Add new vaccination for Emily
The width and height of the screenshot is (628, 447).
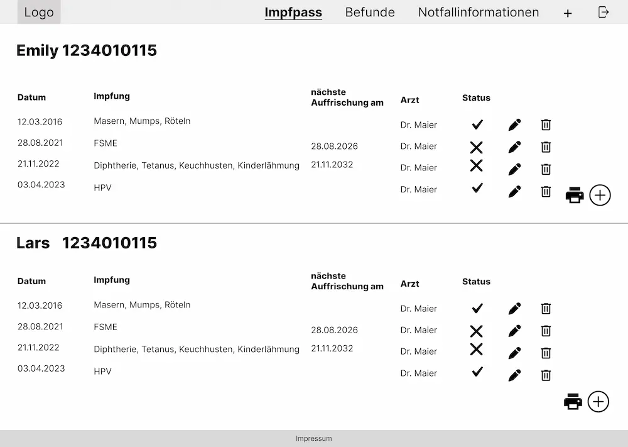point(600,196)
